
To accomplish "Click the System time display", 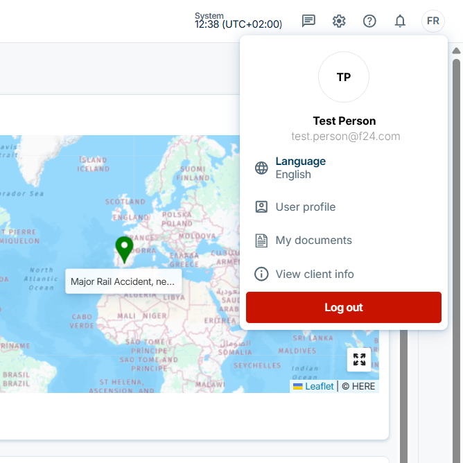I will click(238, 21).
